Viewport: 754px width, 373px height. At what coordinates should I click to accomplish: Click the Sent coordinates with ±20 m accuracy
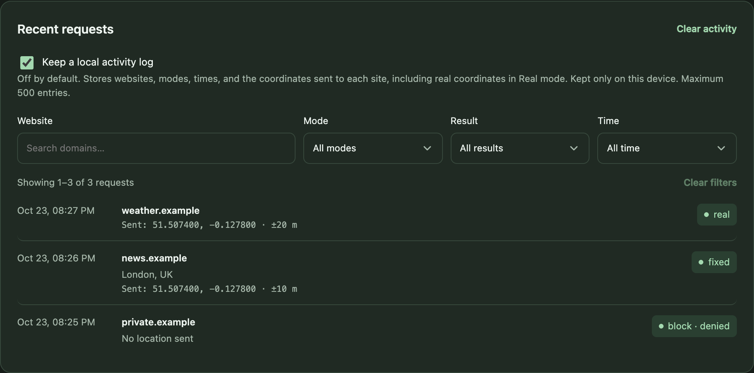tap(209, 225)
